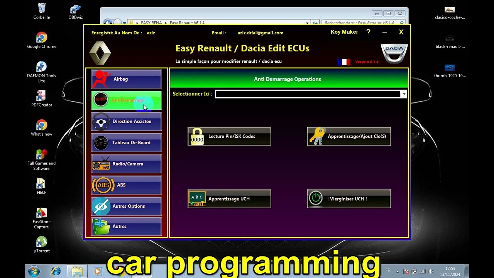494x278 pixels.
Task: Select DAEMON Tools Lite desktop icon
Action: point(41,72)
